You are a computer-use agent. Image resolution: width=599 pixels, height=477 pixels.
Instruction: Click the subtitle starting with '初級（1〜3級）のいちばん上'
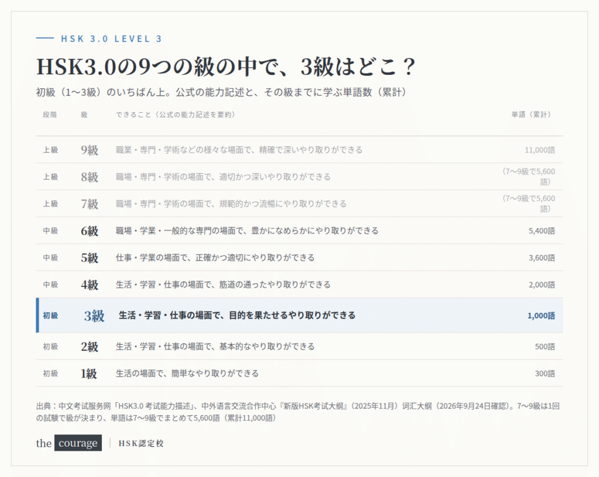point(221,92)
